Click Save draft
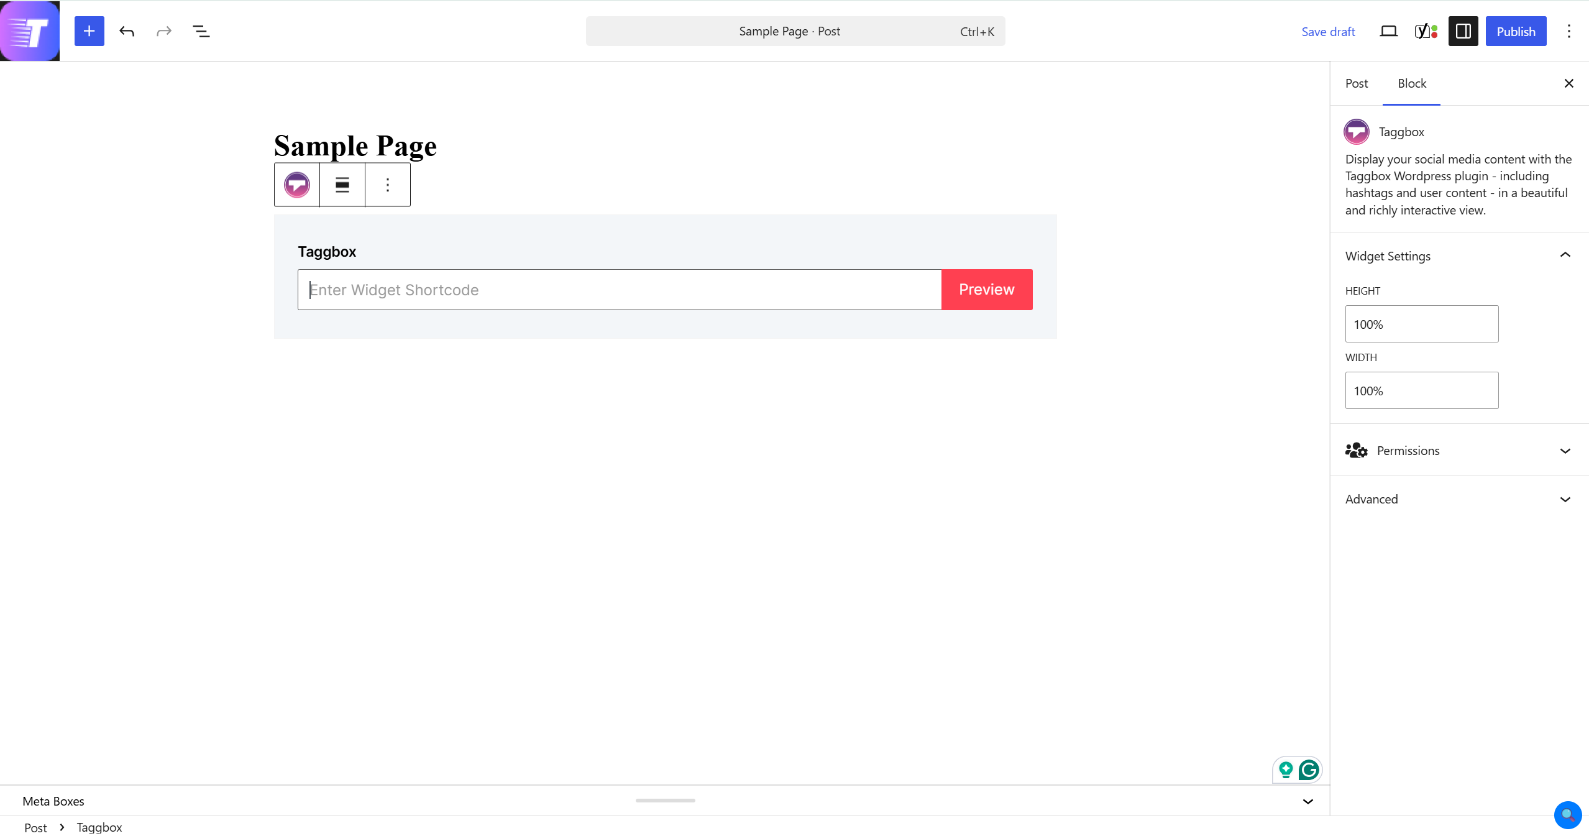Image resolution: width=1589 pixels, height=836 pixels. [x=1328, y=32]
